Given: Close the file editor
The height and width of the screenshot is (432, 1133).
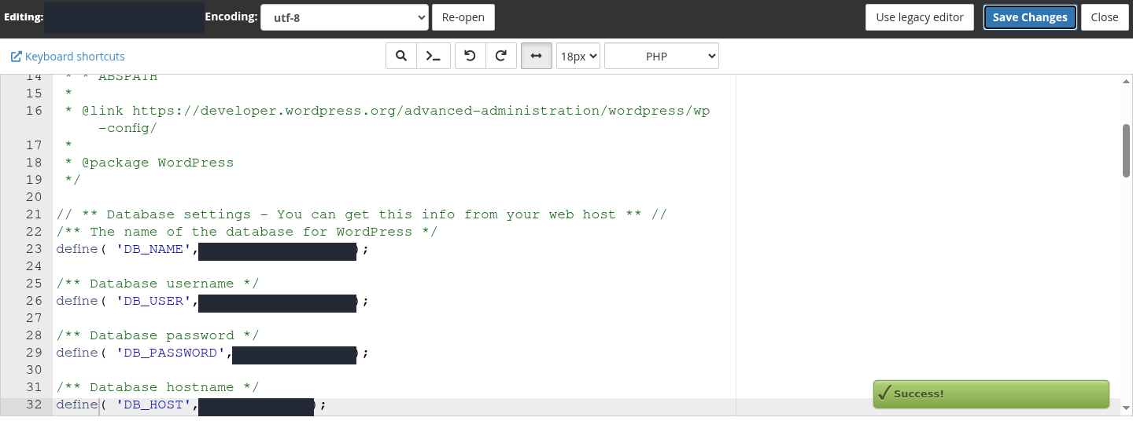Looking at the screenshot, I should [x=1105, y=17].
